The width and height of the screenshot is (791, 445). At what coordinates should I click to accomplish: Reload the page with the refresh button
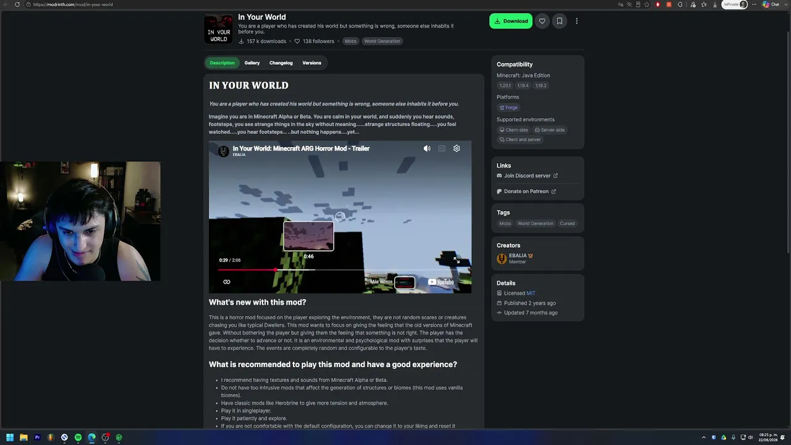(17, 4)
